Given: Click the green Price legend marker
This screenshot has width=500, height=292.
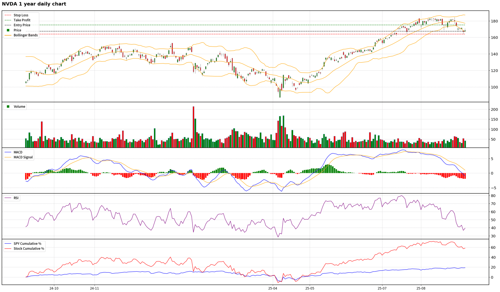Looking at the screenshot, I should [8, 30].
